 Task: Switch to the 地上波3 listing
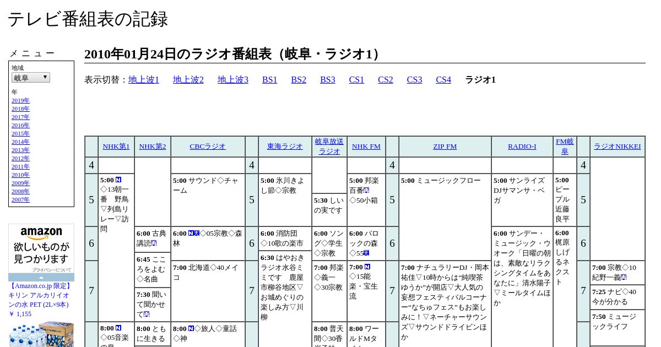click(233, 80)
